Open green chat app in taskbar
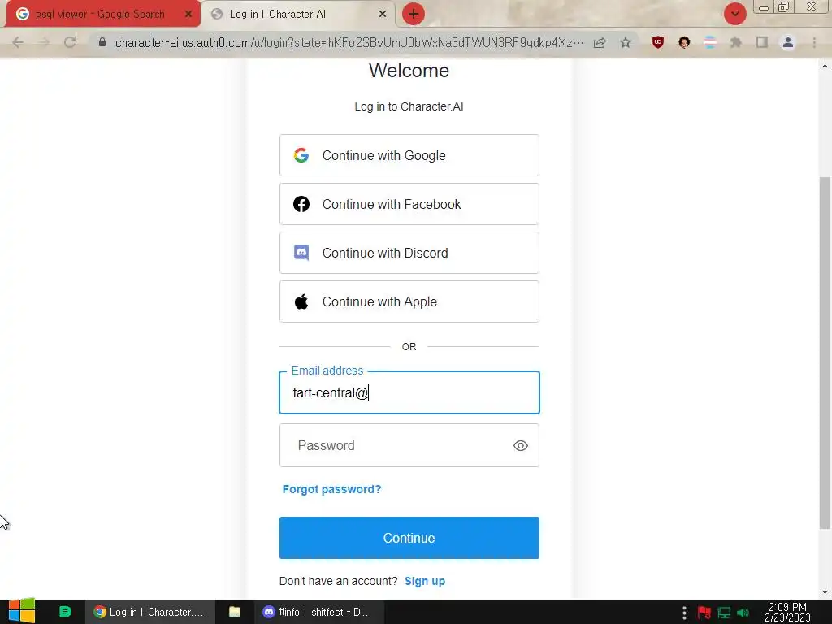This screenshot has width=832, height=624. (x=65, y=612)
